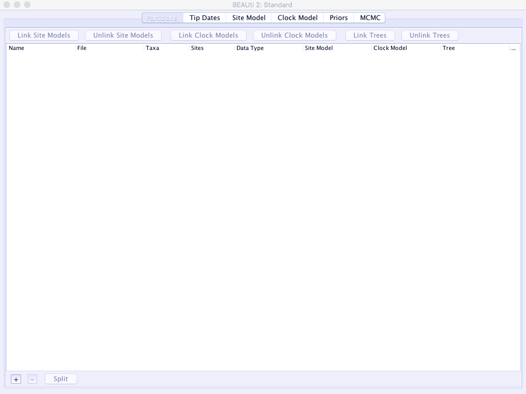Minimize BEAUti window with yellow button
Viewport: 526px width, 394px height.
click(17, 5)
